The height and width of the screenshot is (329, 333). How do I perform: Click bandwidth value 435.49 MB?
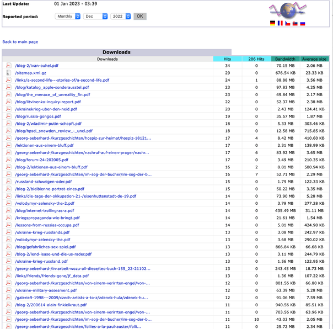click(x=285, y=210)
